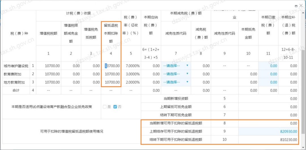The height and width of the screenshot is (150, 306).
Task: Click the 本期抵免金额 column header
Action: (248, 33)
